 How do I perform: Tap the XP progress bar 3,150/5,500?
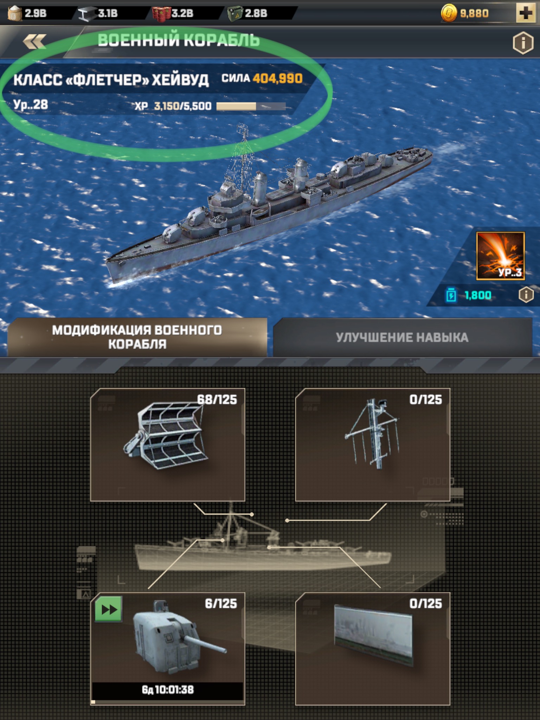[x=251, y=106]
